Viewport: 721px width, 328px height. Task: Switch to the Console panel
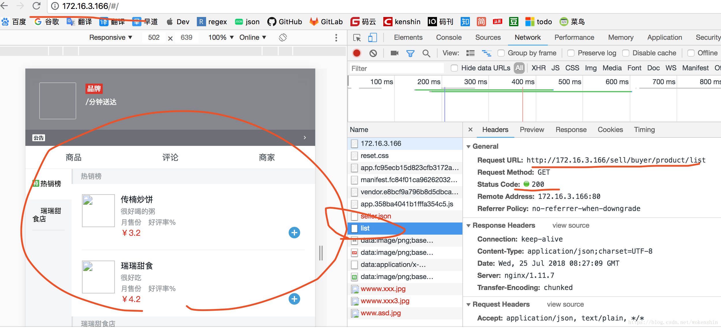pyautogui.click(x=449, y=37)
